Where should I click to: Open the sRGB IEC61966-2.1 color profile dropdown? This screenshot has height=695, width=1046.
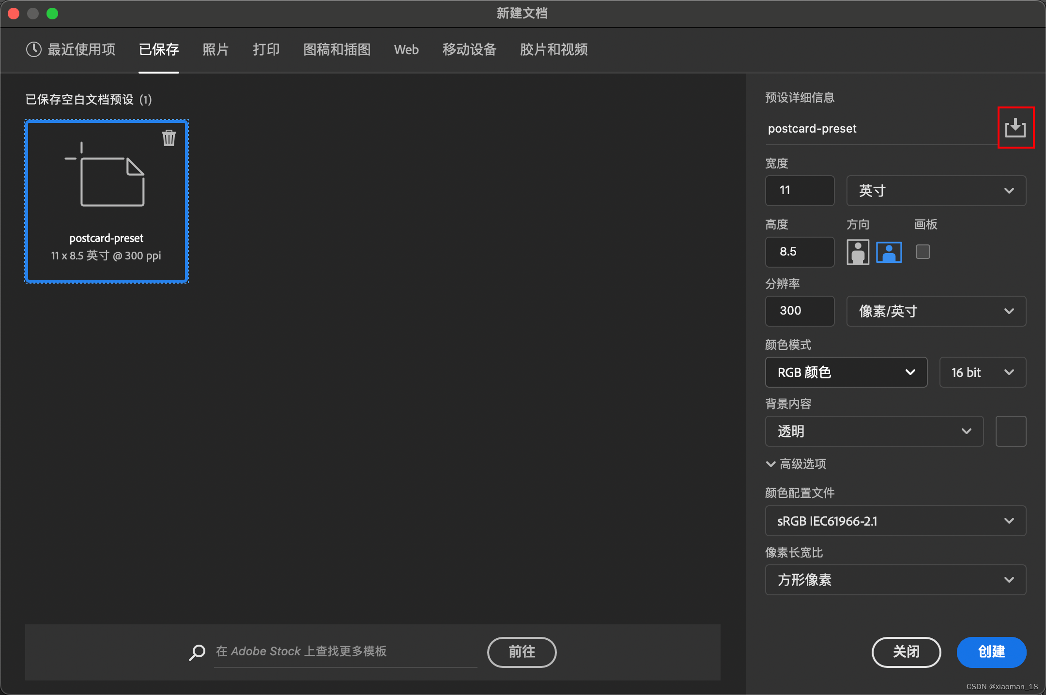click(895, 521)
